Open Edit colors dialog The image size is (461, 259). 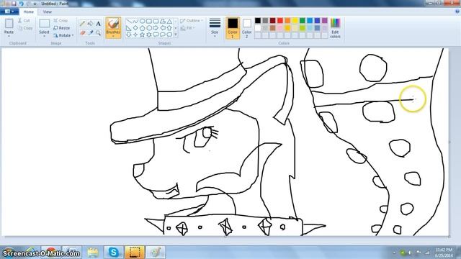click(335, 28)
